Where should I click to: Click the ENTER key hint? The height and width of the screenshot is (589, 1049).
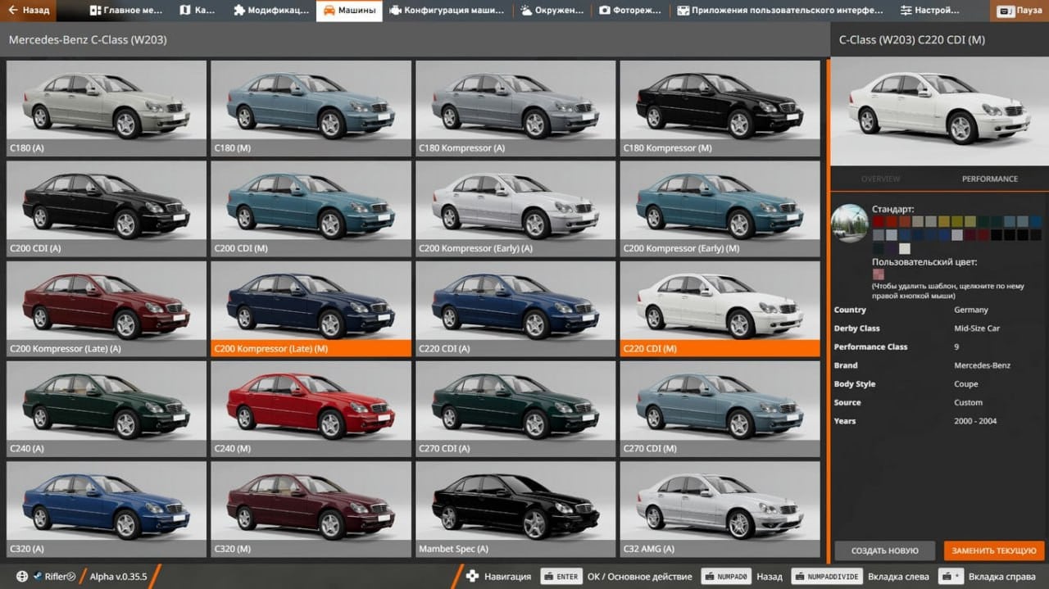(x=561, y=576)
